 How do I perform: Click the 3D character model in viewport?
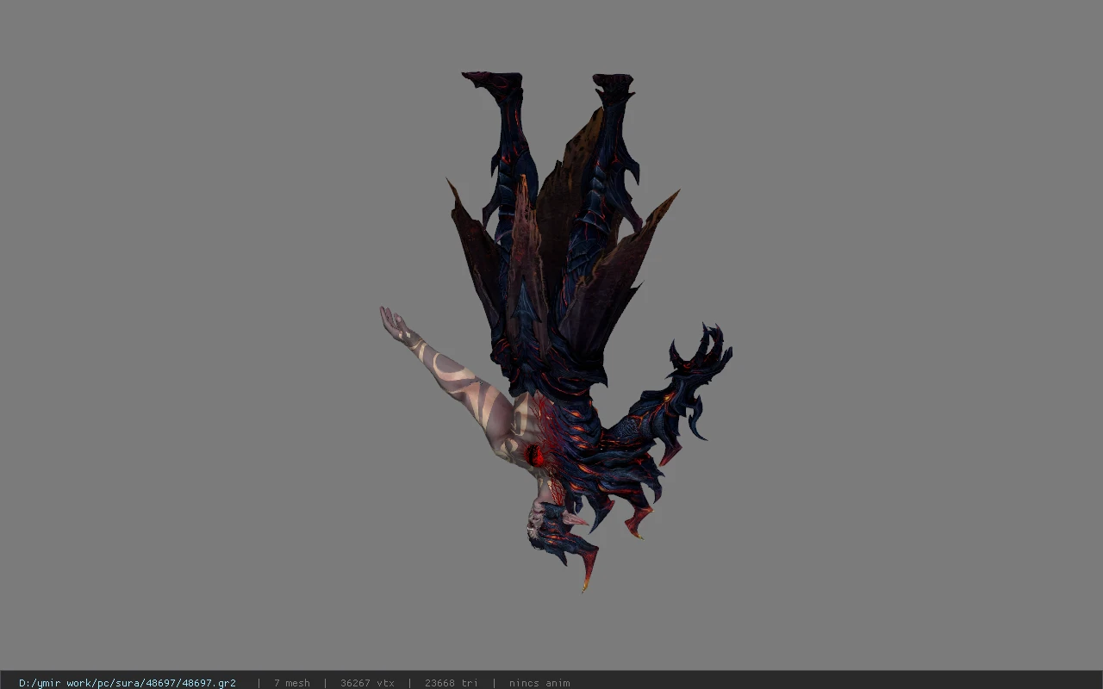[557, 332]
